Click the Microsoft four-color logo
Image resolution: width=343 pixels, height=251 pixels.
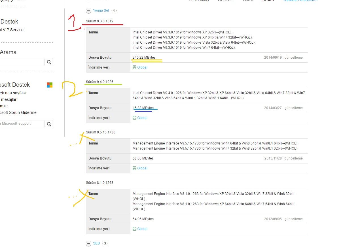[x=50, y=85]
